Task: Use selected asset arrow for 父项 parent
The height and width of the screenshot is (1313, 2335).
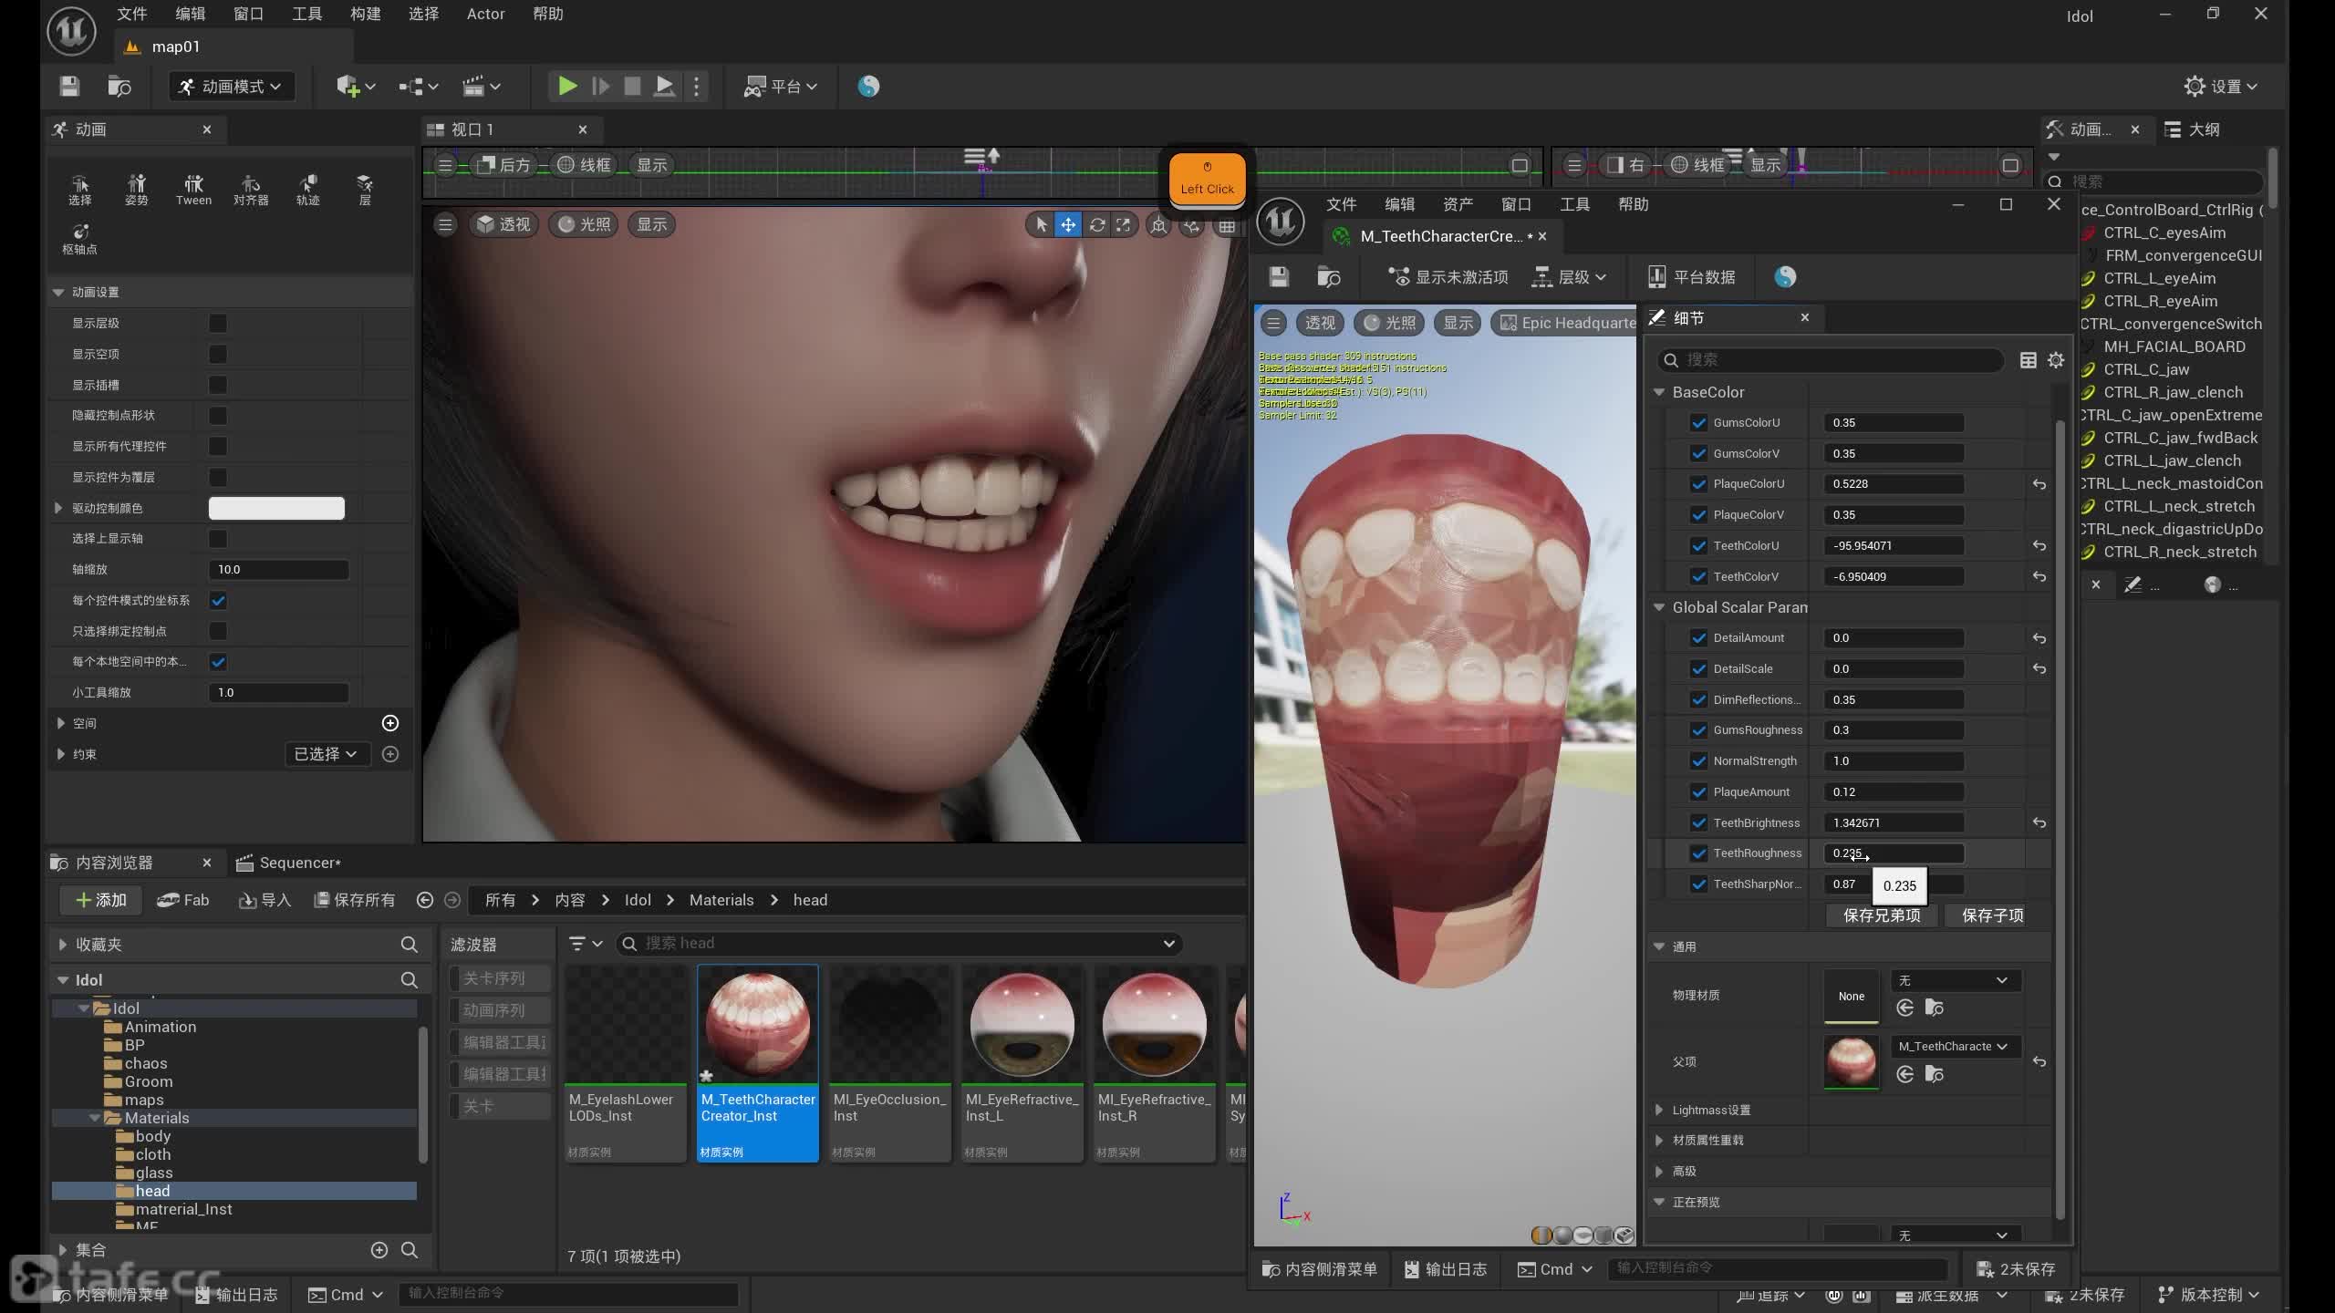Action: pos(1905,1074)
